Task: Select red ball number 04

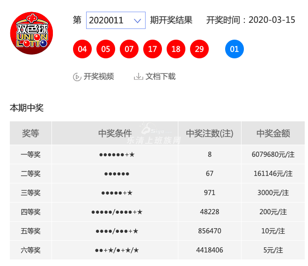Action: 82,49
